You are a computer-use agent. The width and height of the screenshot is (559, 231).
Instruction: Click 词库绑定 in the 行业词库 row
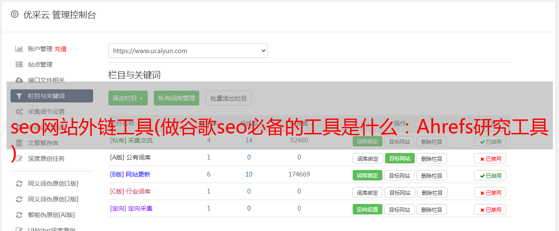click(x=368, y=193)
